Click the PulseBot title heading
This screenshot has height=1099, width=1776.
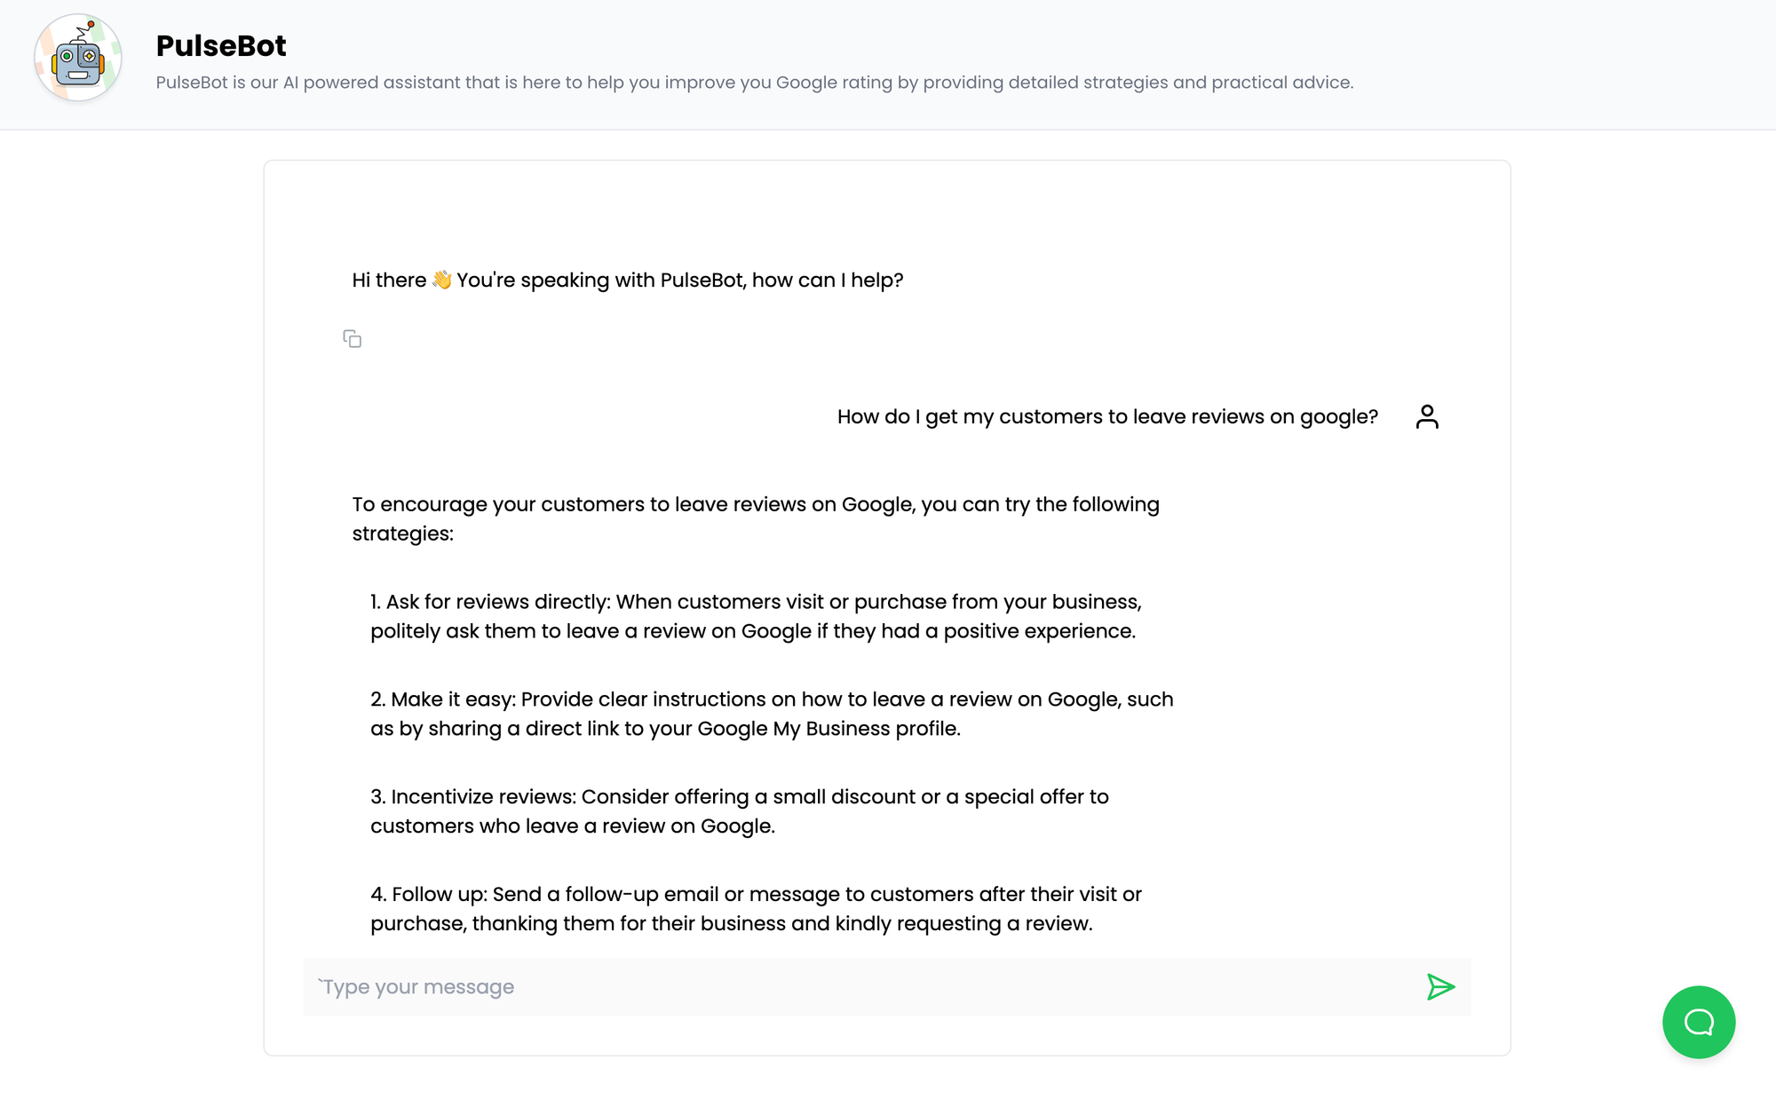pyautogui.click(x=221, y=45)
